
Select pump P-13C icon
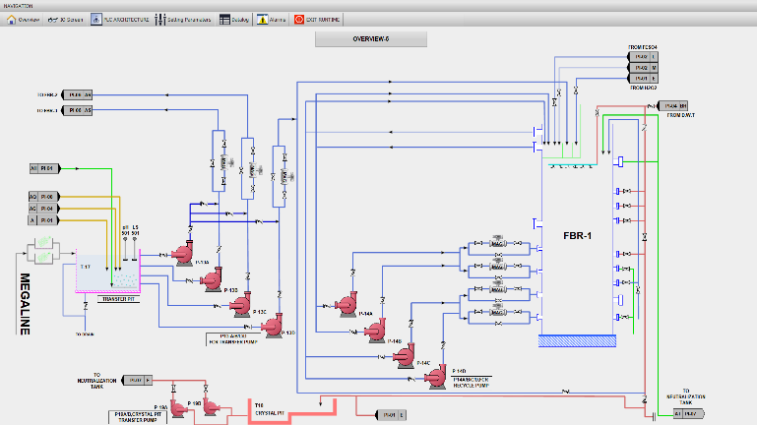pyautogui.click(x=242, y=305)
